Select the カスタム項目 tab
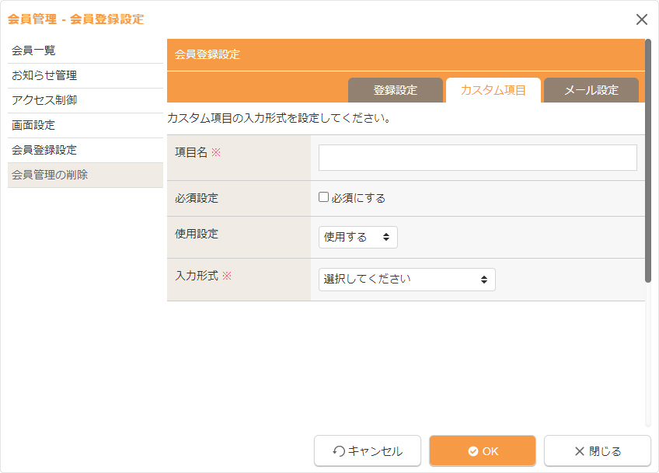The image size is (659, 473). [493, 90]
